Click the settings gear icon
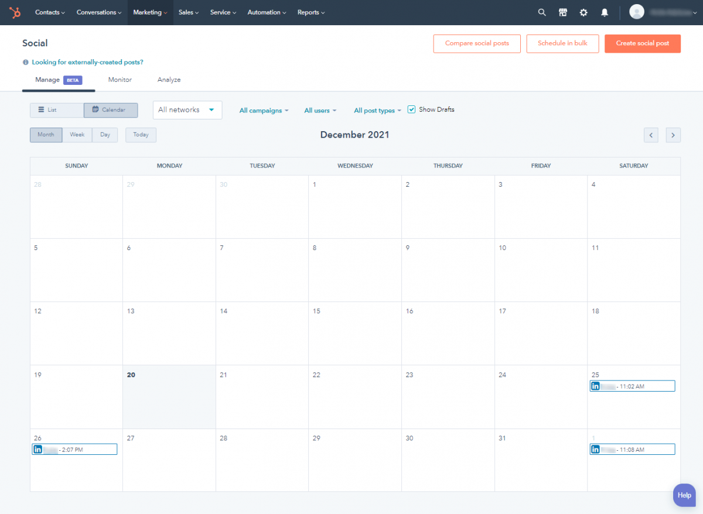703x514 pixels. click(583, 12)
